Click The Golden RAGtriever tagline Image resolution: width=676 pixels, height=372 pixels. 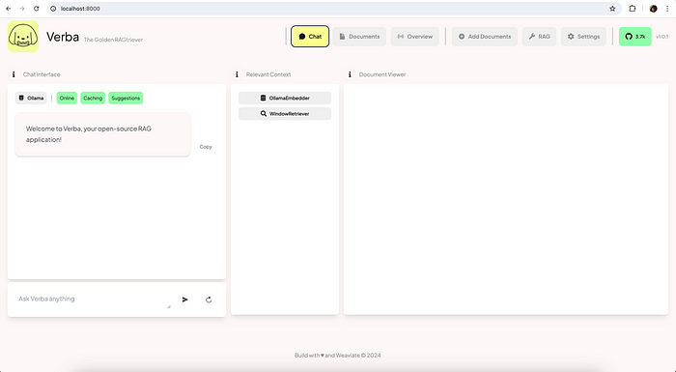pyautogui.click(x=113, y=40)
